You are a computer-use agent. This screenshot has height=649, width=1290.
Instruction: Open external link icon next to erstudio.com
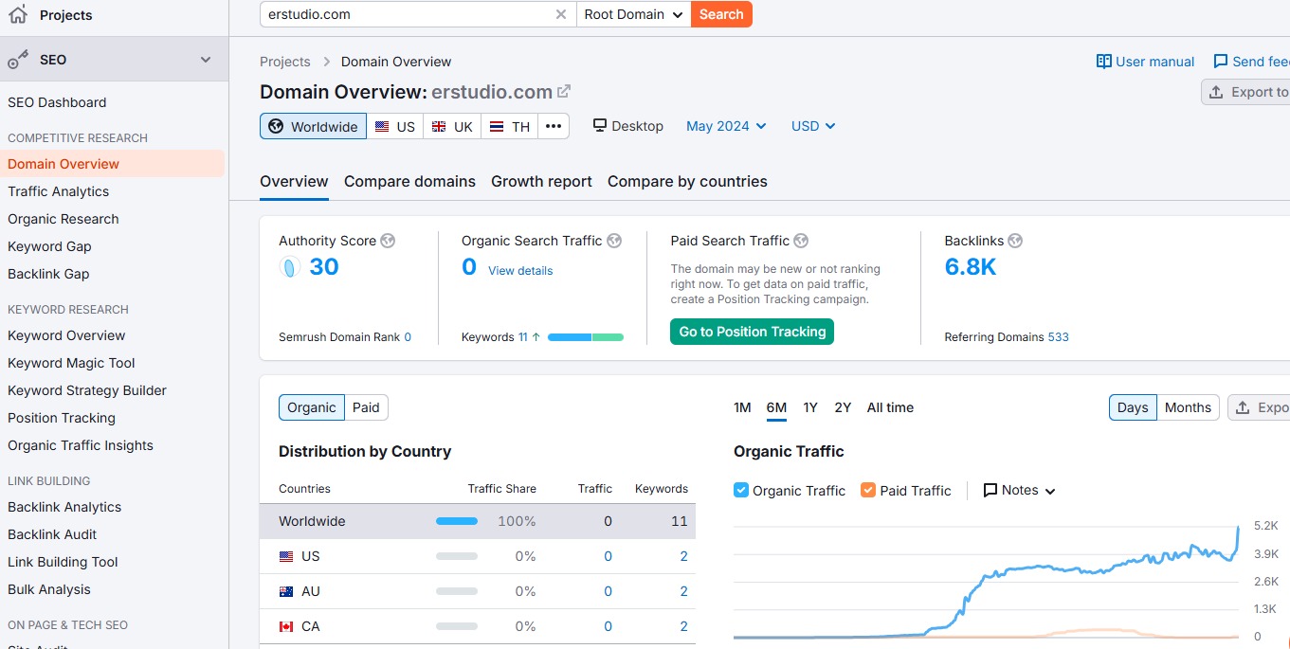564,92
